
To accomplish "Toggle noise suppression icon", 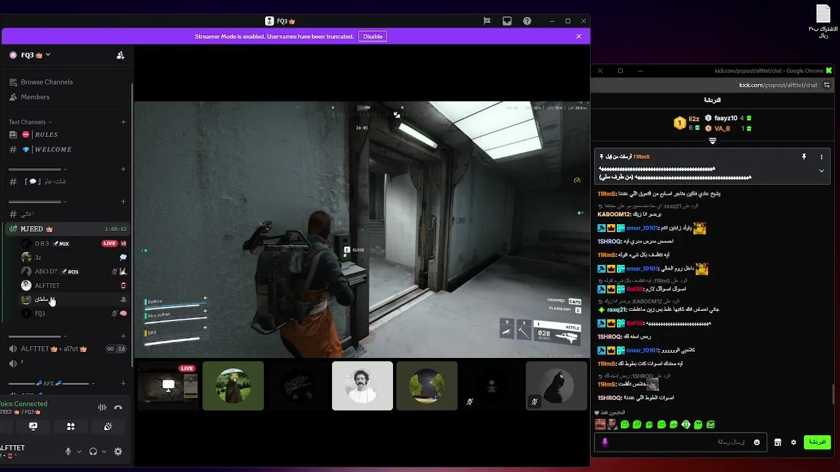I will tap(102, 408).
